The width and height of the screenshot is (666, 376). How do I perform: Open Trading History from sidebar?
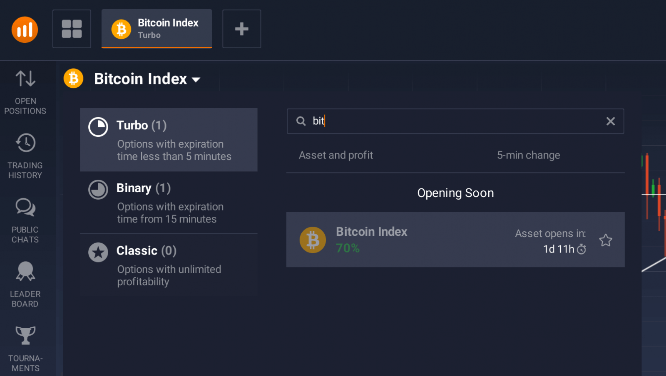click(x=25, y=156)
